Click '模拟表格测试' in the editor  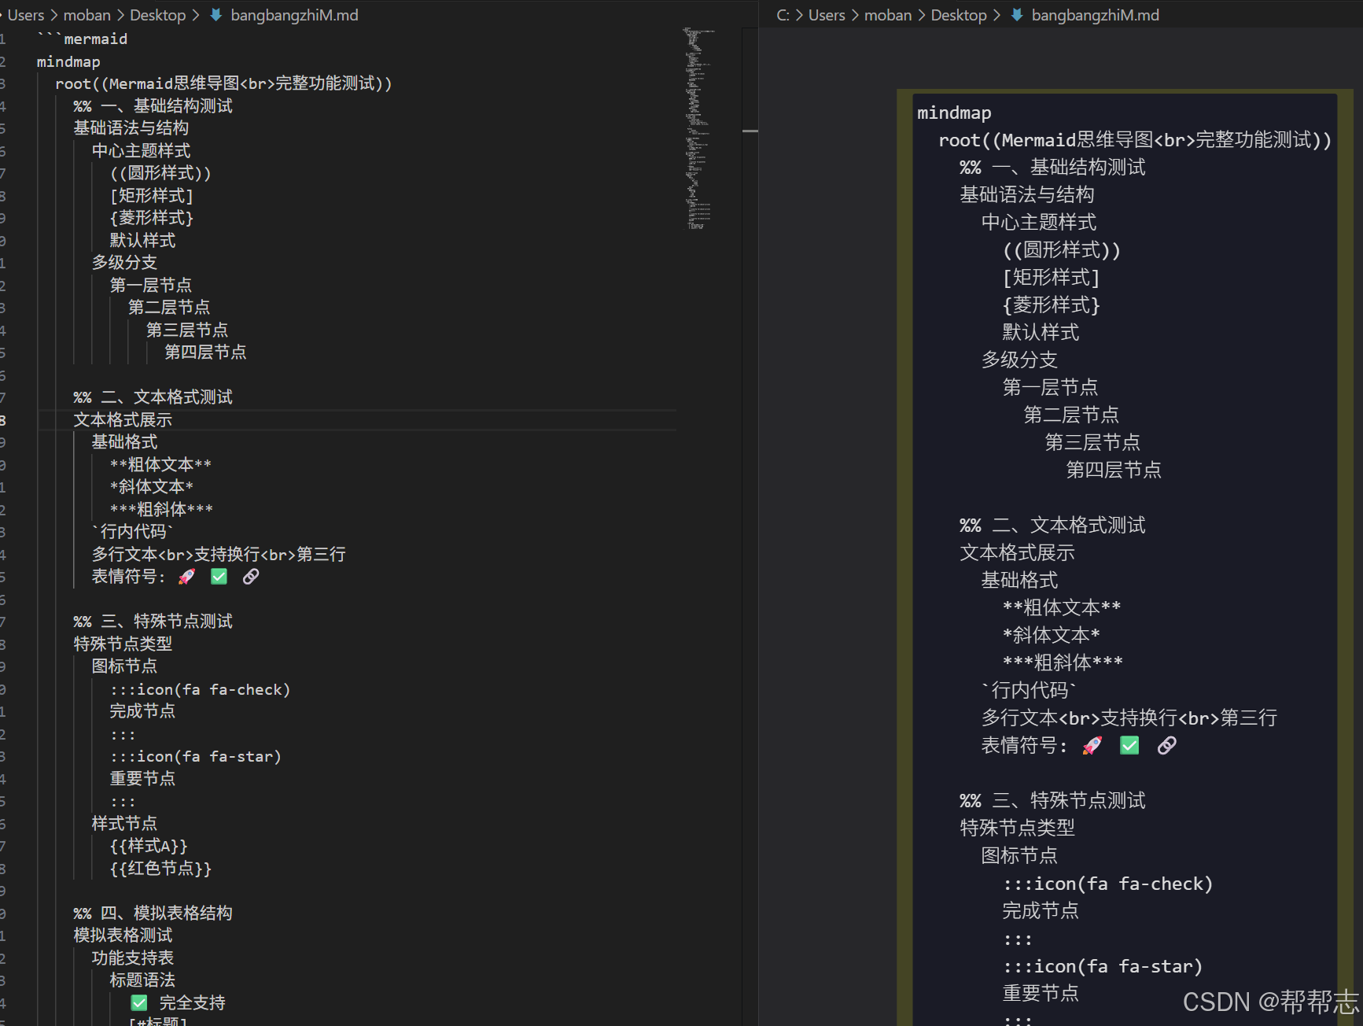(x=123, y=935)
